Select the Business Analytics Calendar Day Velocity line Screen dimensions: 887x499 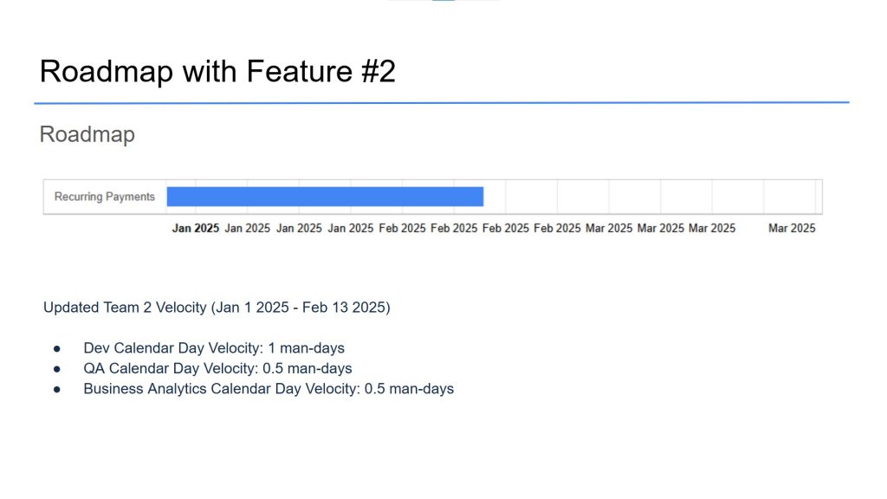(269, 389)
